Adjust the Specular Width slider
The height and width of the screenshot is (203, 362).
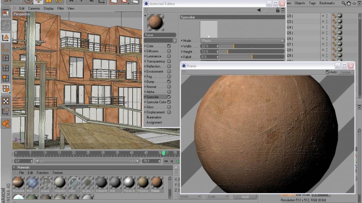[252, 46]
